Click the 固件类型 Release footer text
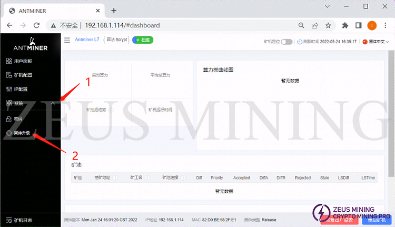Screen dimensions: 395x227 [x=260, y=220]
